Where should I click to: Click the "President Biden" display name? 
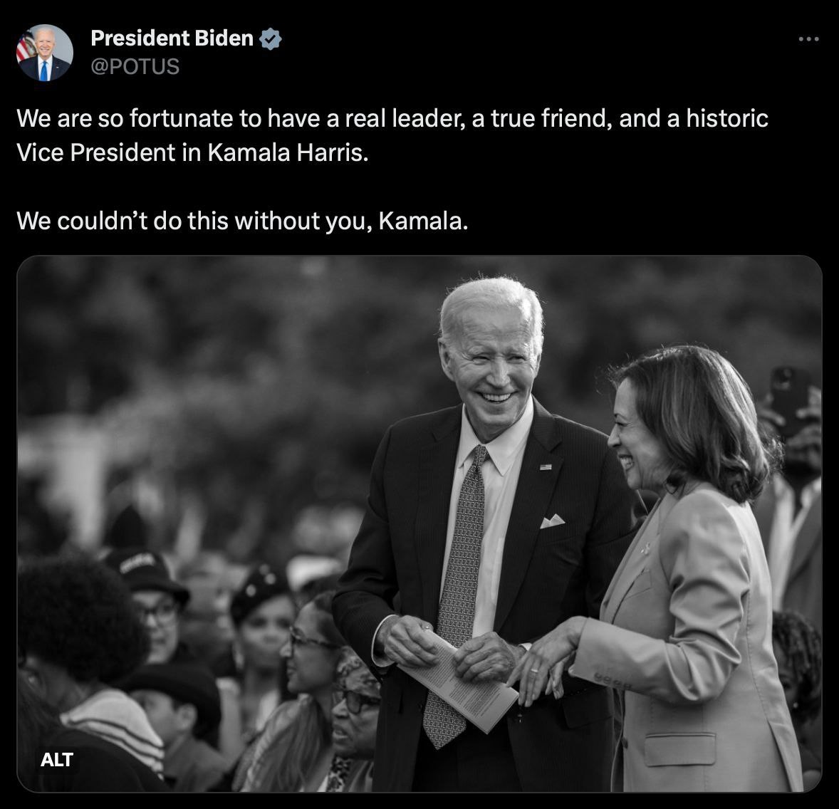(172, 38)
